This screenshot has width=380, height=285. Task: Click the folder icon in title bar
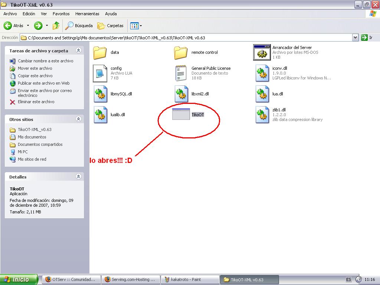coord(4,4)
